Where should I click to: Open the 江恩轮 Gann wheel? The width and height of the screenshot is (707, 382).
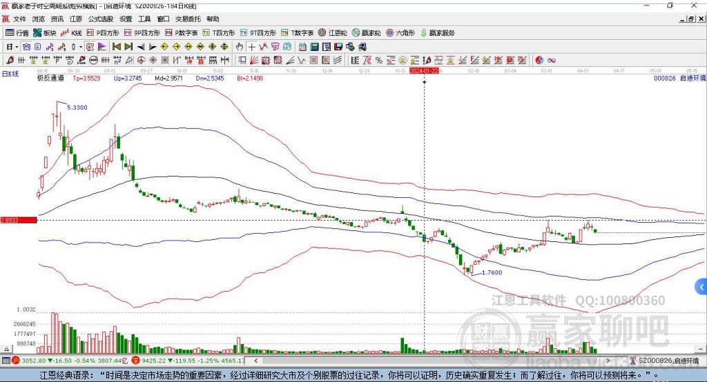pyautogui.click(x=333, y=33)
